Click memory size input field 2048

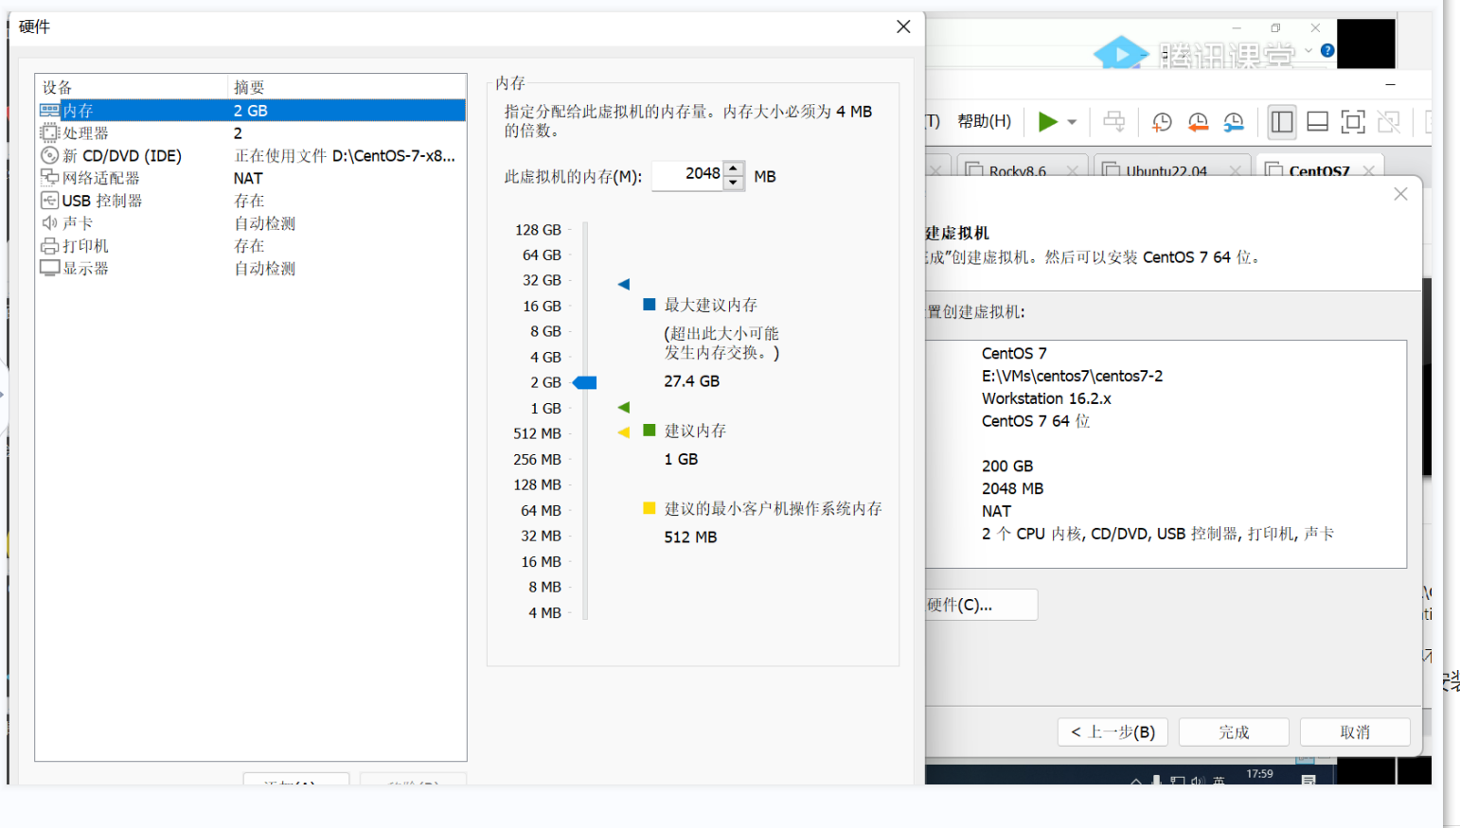pyautogui.click(x=688, y=175)
